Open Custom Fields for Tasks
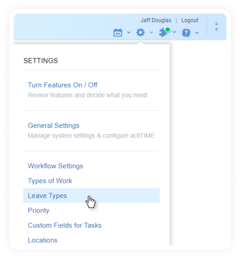This screenshot has height=259, width=240. pos(65,225)
